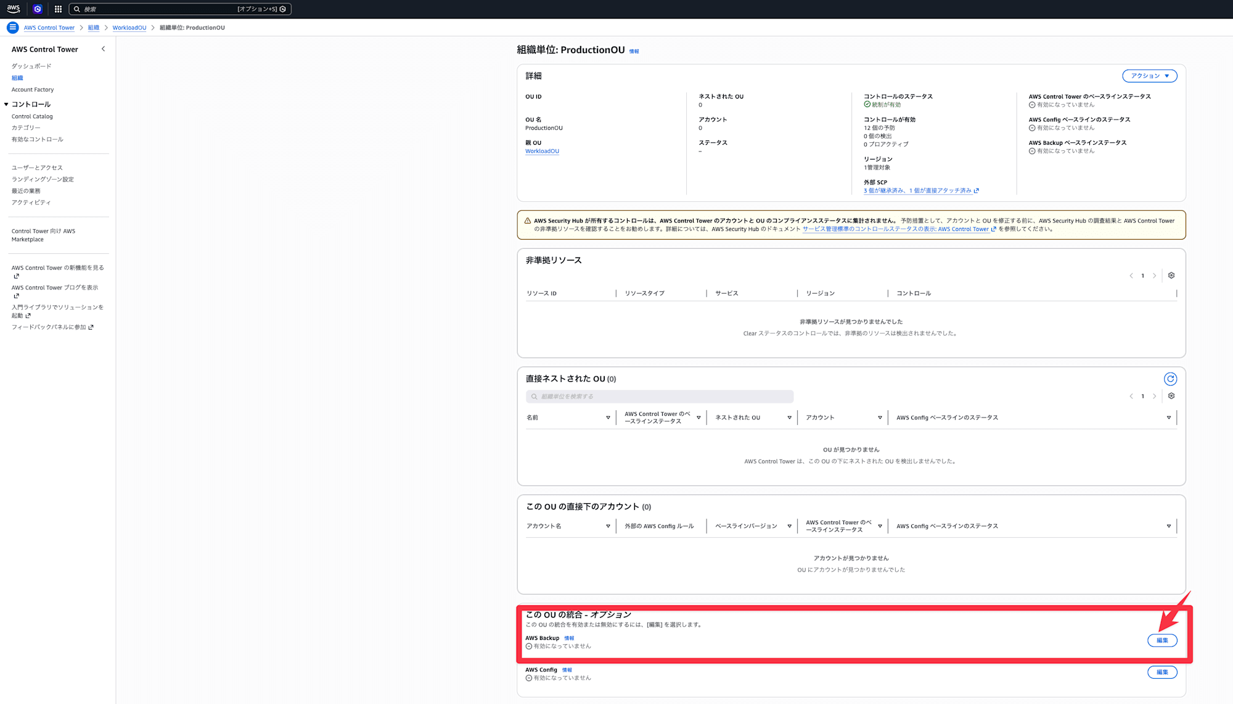Image resolution: width=1233 pixels, height=704 pixels.
Task: Sort nested OU table by ネストされた OU
Action: 789,418
